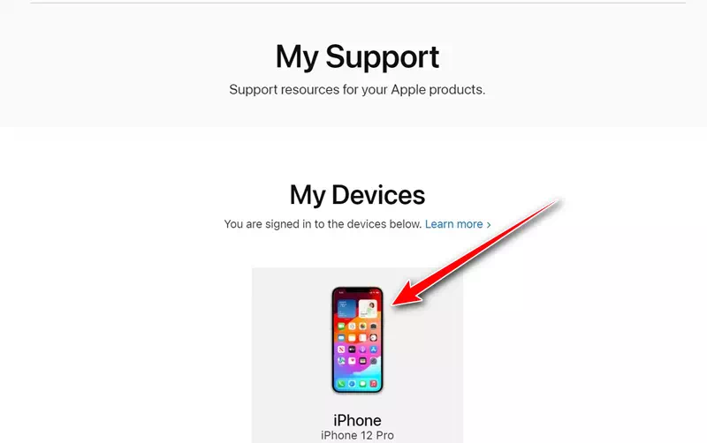Image resolution: width=707 pixels, height=443 pixels.
Task: Click the chevron after Learn more
Action: pyautogui.click(x=489, y=225)
